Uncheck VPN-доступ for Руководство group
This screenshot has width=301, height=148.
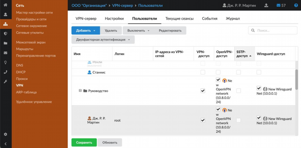203,91
